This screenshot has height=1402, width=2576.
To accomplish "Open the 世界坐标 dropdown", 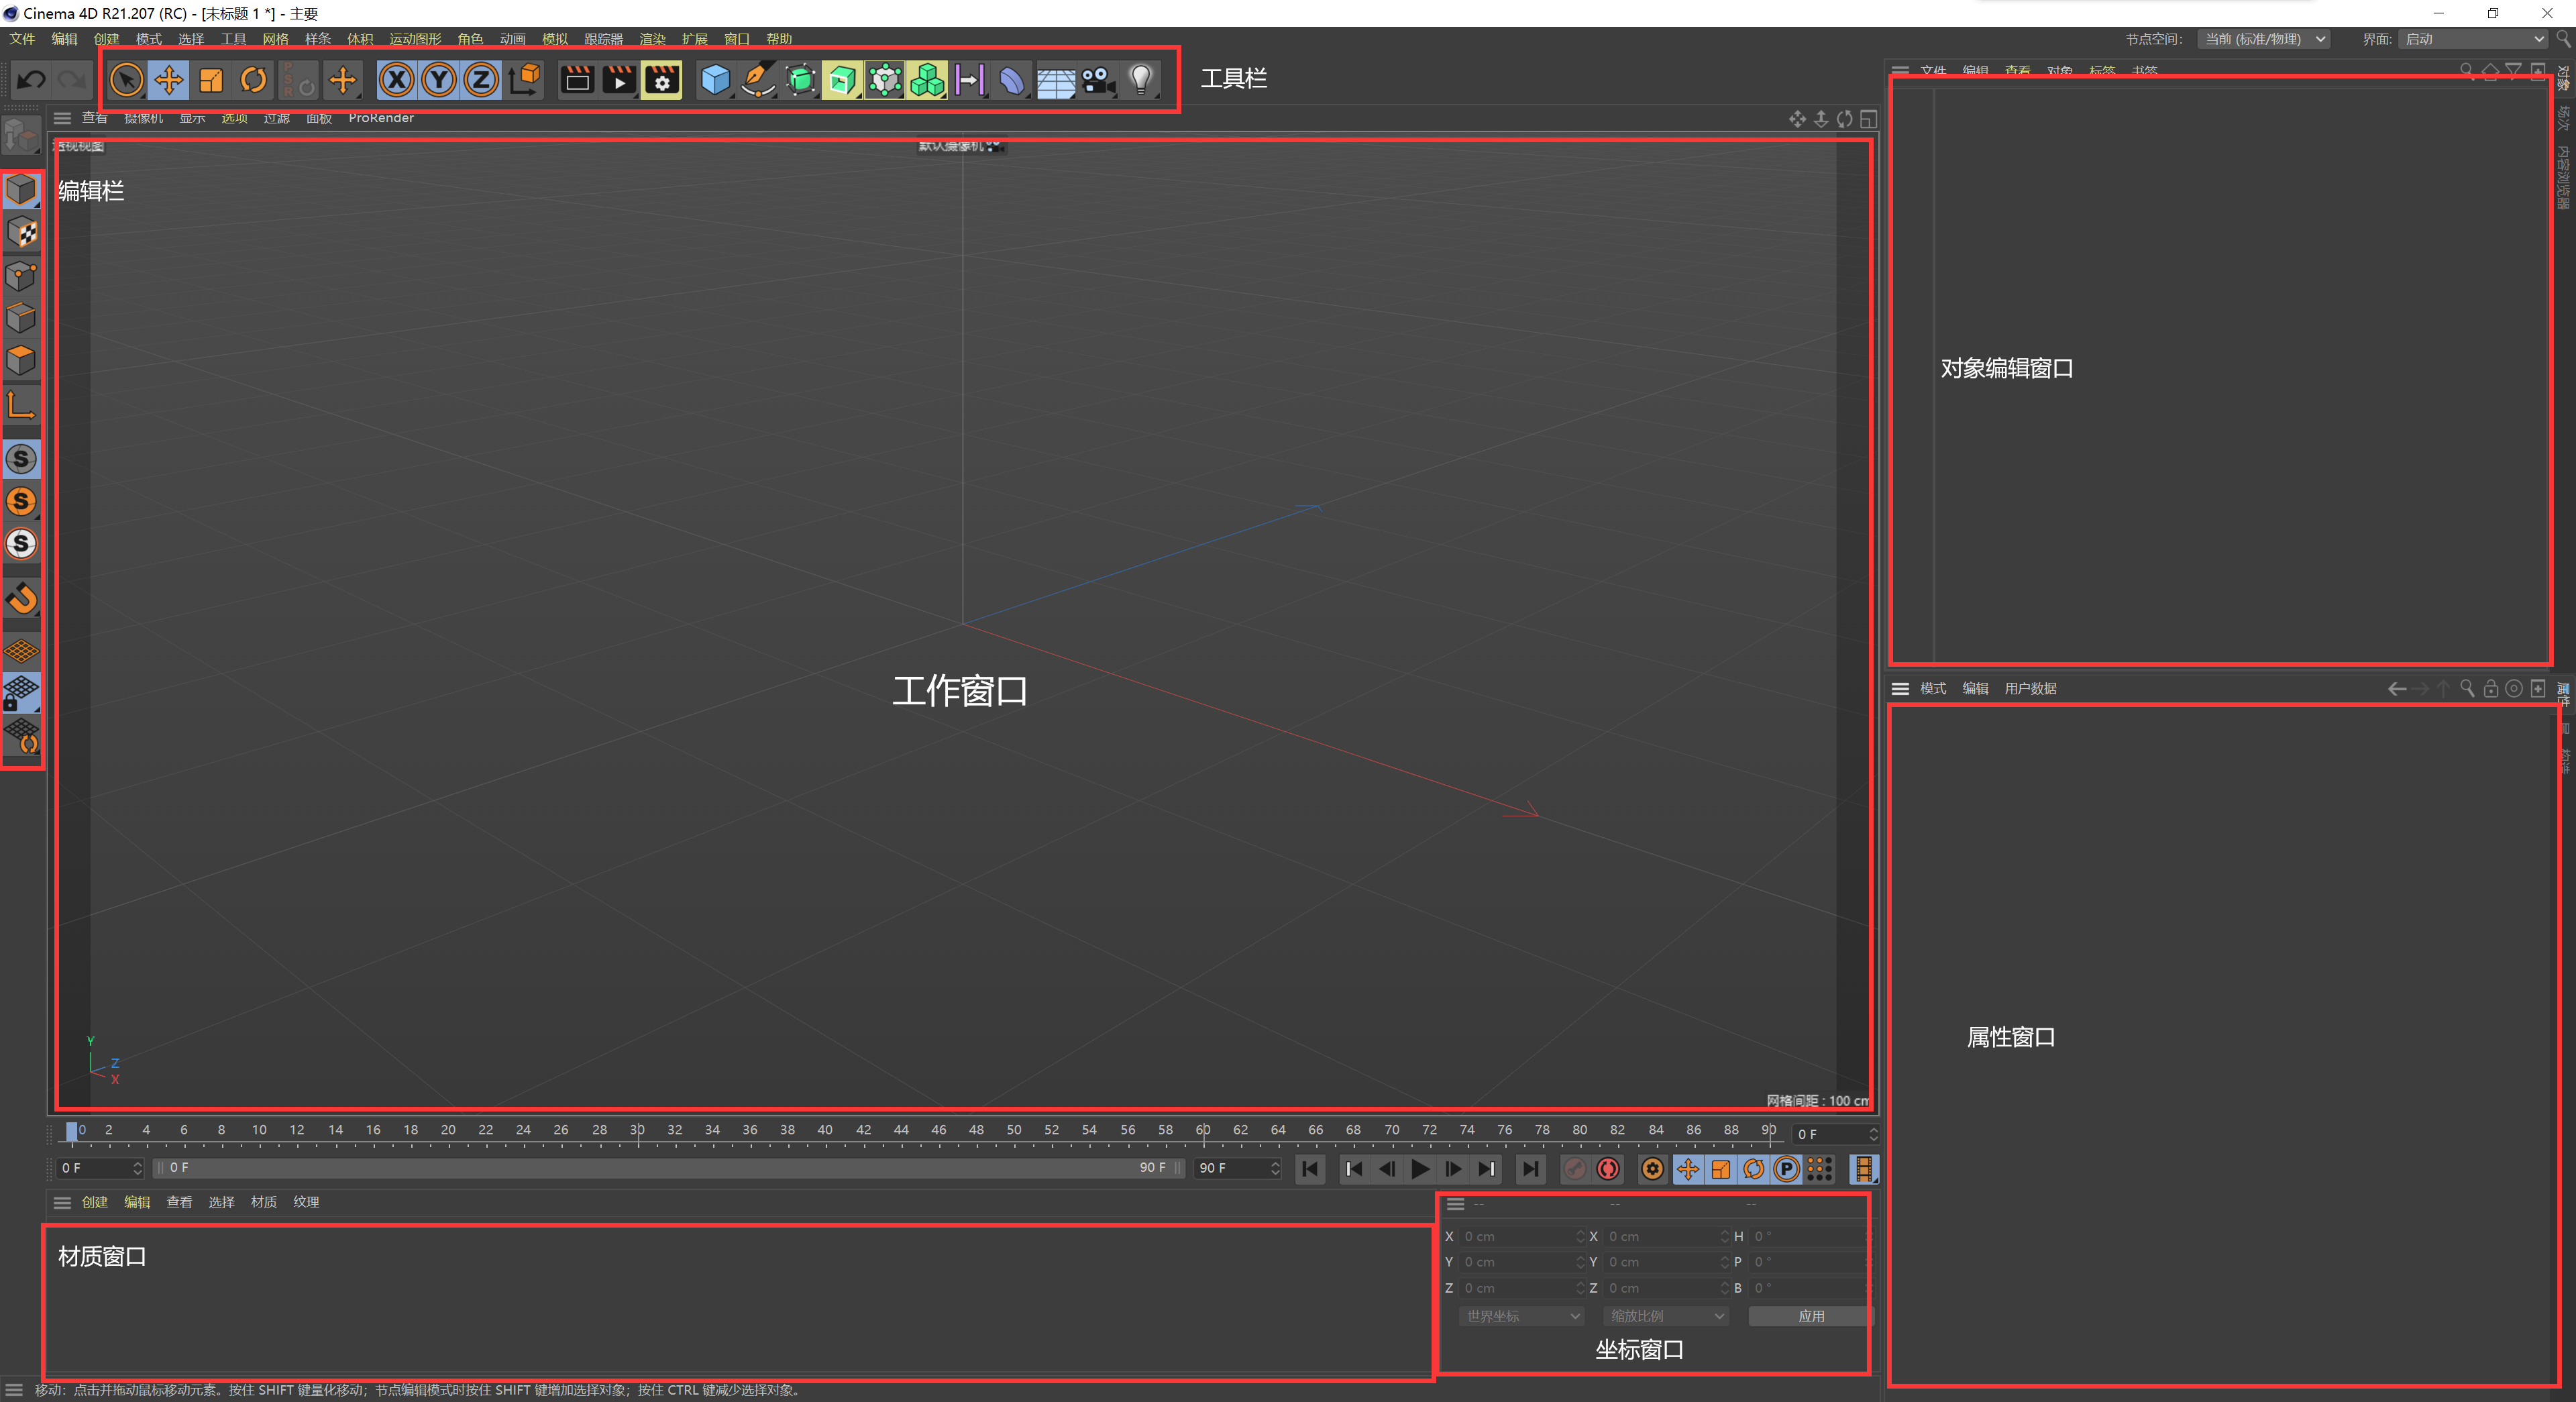I will [x=1522, y=1316].
